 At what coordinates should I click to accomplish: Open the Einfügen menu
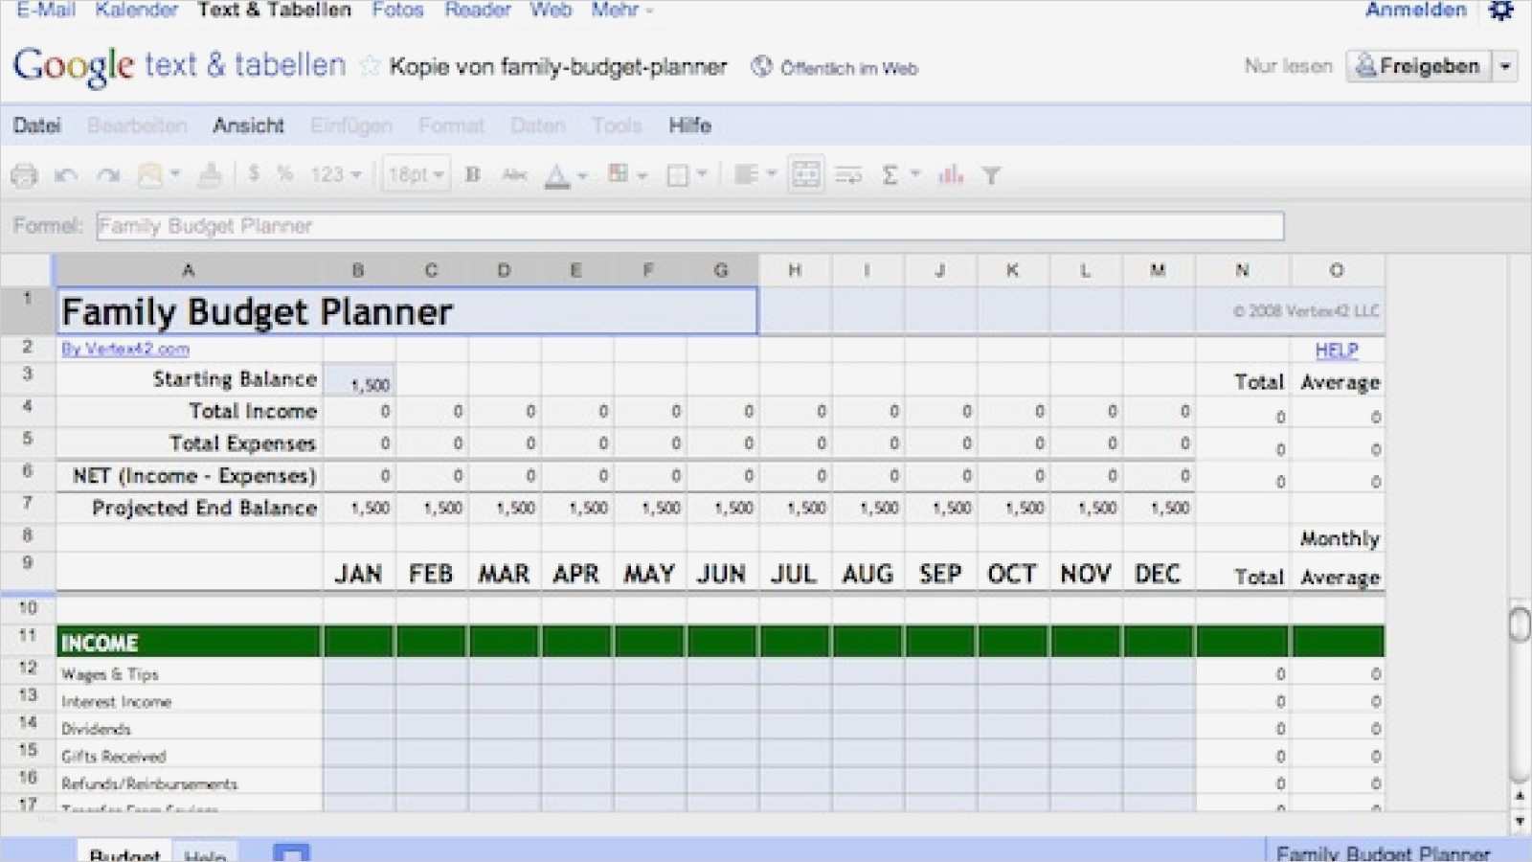tap(351, 125)
